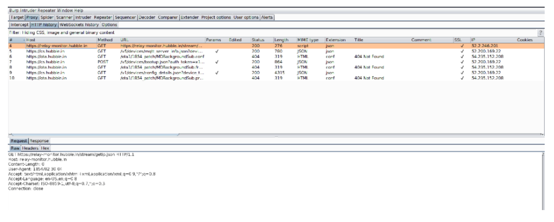Show the Headers request view

tap(30, 148)
